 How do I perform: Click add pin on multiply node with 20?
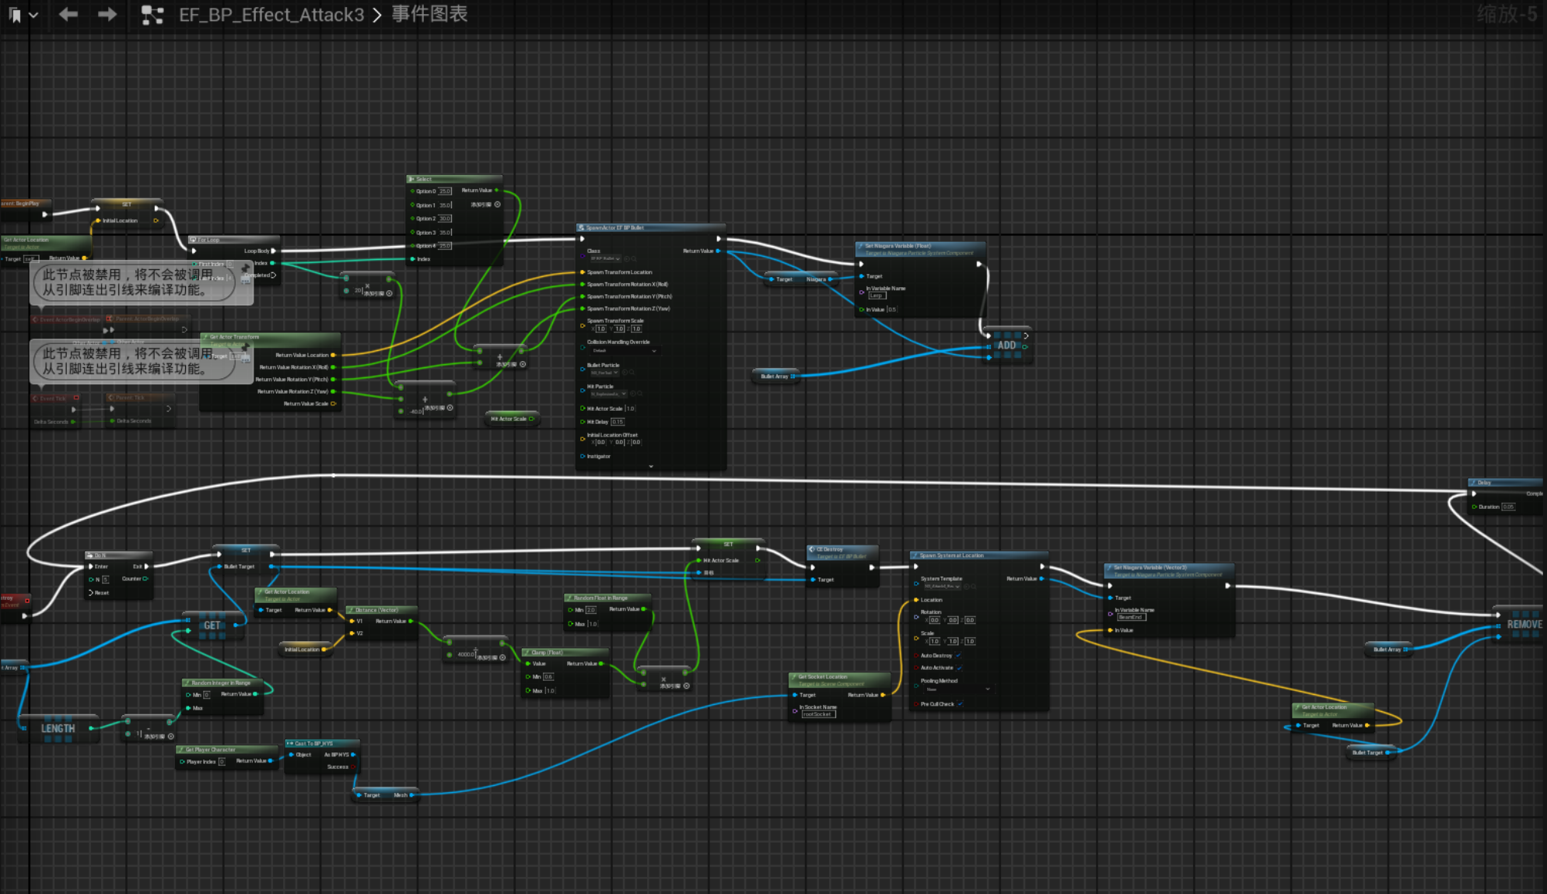379,293
